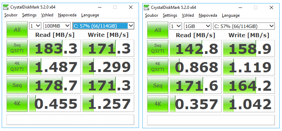Click the 0.357 read result
282x131 pixels.
[x=196, y=103]
